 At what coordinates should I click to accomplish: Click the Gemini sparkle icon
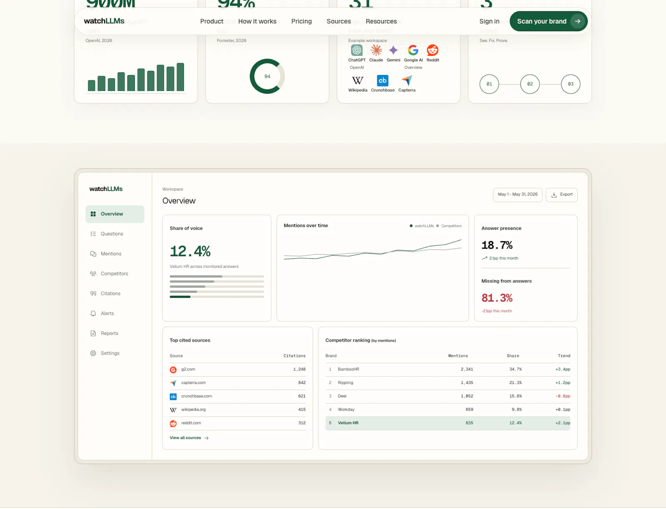[x=393, y=50]
